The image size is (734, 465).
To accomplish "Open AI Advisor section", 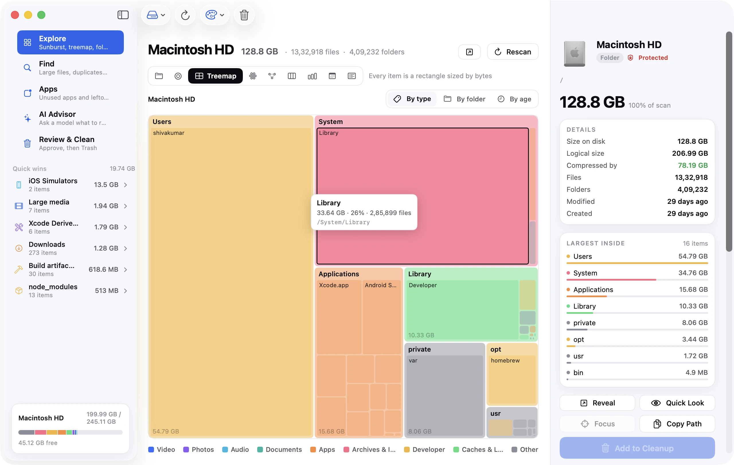I will [x=71, y=118].
